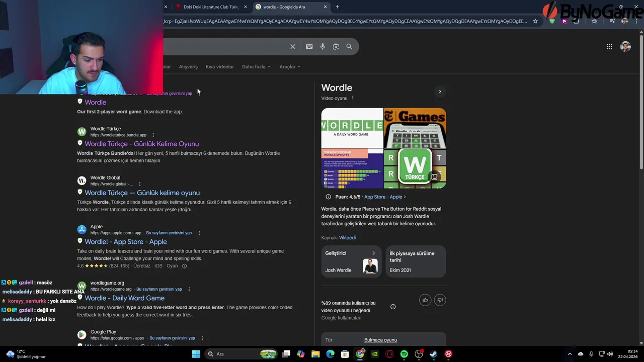
Task: Open Chrome media controls icon
Action: (x=612, y=21)
